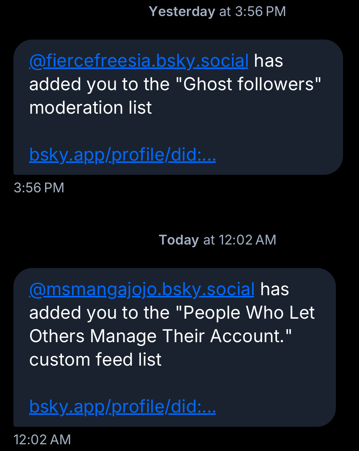Screen dimensions: 359x451
Task: Tap the 12:02 AM timestamp below the second message
Action: point(42,439)
